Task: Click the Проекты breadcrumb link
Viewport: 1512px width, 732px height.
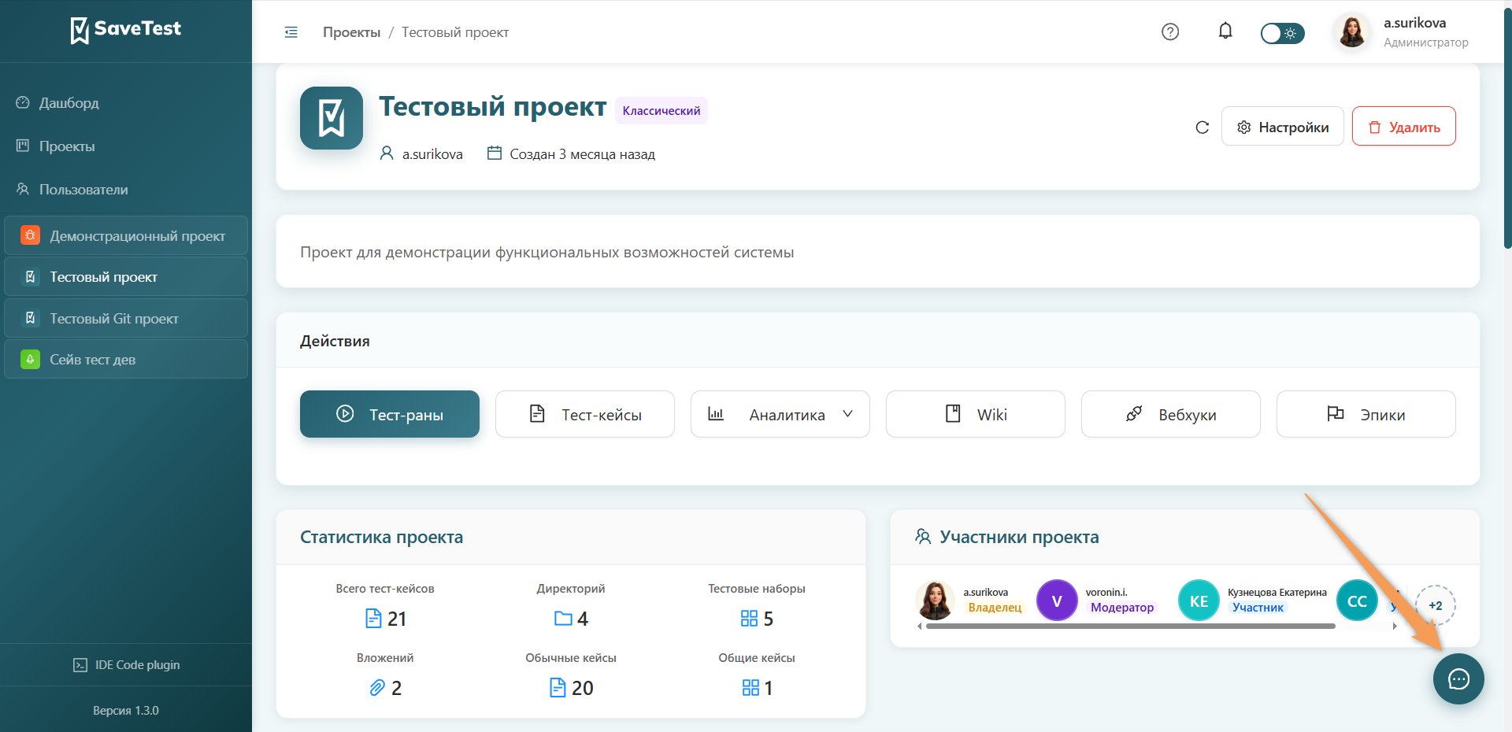Action: [x=351, y=32]
